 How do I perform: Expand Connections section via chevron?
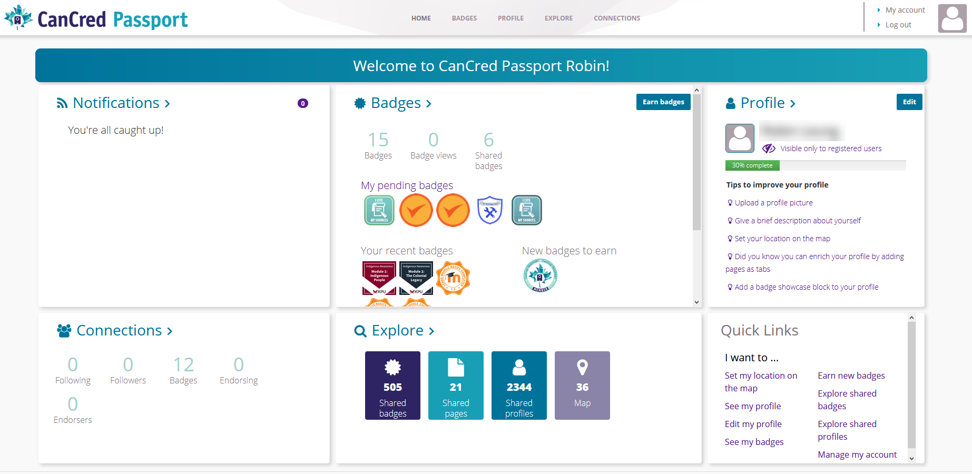[170, 331]
